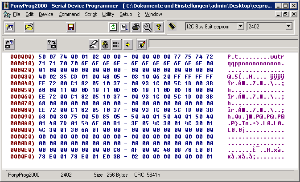Click the Edit note pencil icon
Screen dimensions: 300x182
coord(142,44)
